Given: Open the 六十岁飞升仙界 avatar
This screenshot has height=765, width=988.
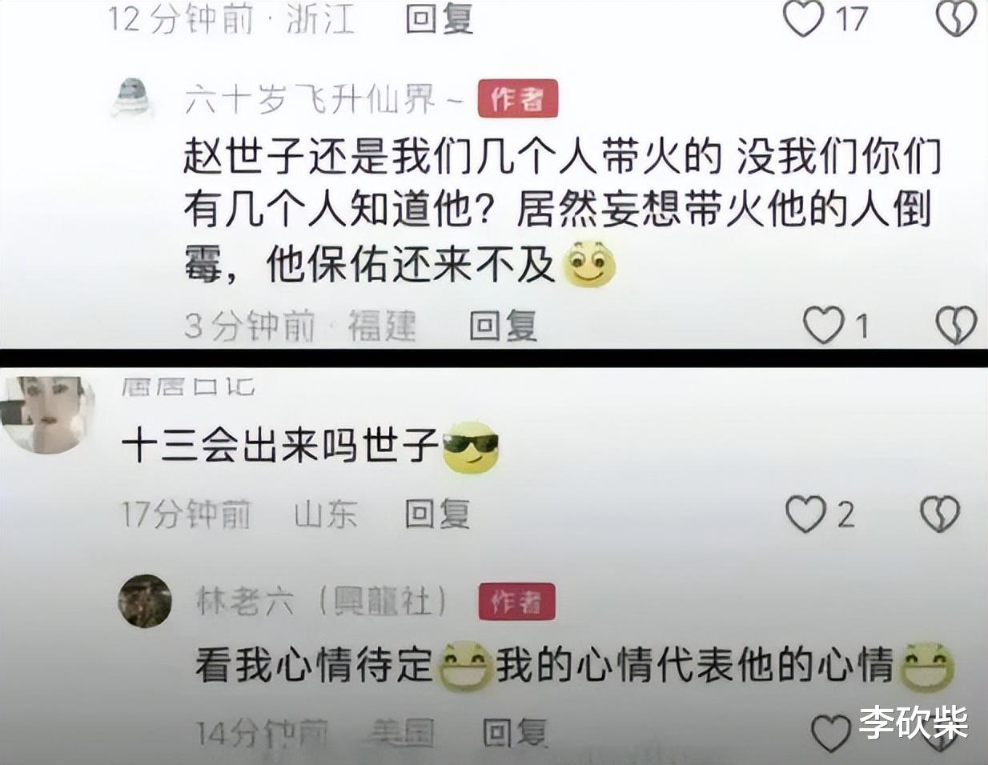Looking at the screenshot, I should tap(132, 99).
